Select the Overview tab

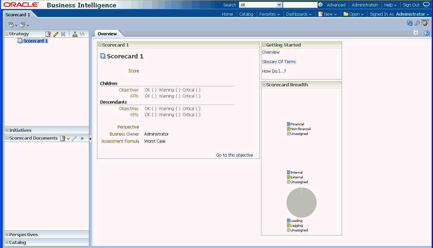coord(107,34)
